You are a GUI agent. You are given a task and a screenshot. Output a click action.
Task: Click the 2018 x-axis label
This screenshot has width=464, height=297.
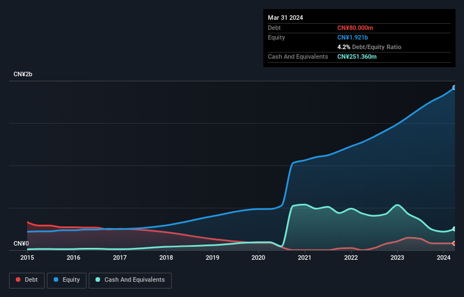(x=166, y=257)
